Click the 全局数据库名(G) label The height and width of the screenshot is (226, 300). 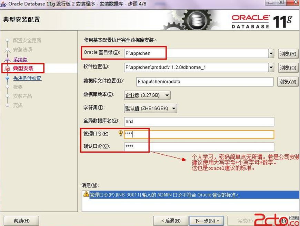click(x=101, y=121)
